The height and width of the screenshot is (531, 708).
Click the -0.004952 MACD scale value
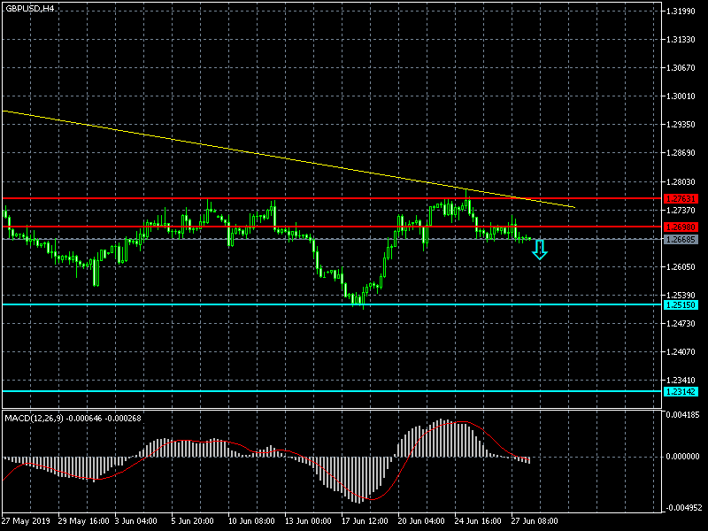pos(682,508)
